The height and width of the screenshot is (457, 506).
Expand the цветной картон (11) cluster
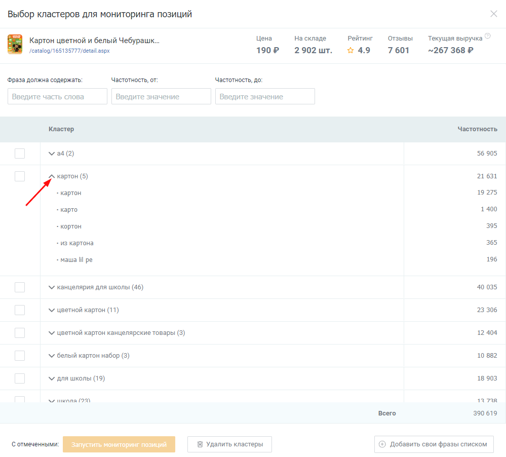coord(51,310)
